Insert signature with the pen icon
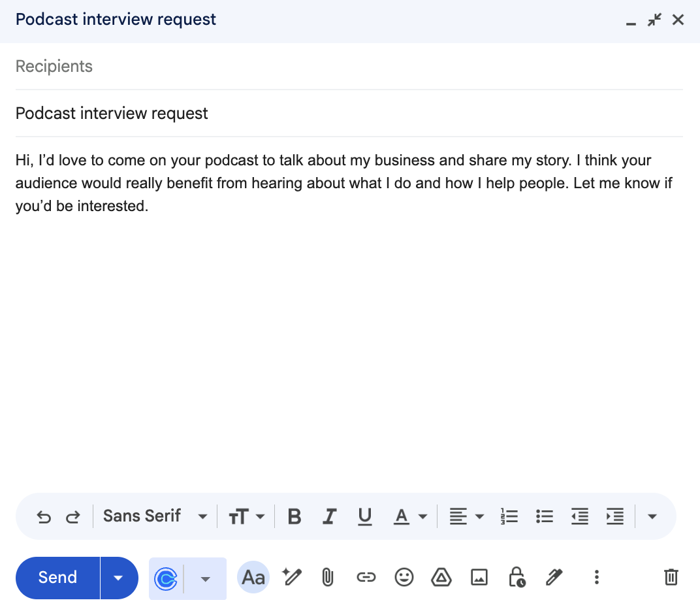 [x=554, y=577]
